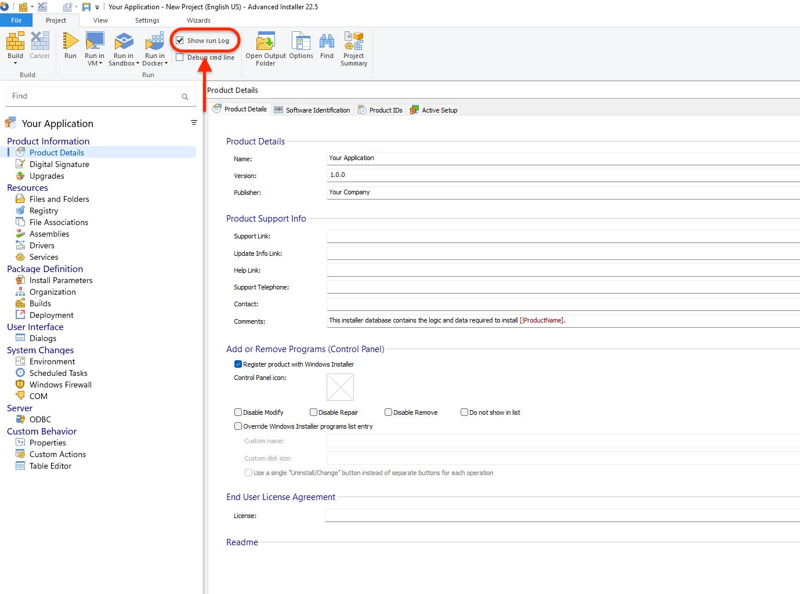Click the search magnifier in Find box
Viewport: 800px width, 594px height.
(185, 97)
